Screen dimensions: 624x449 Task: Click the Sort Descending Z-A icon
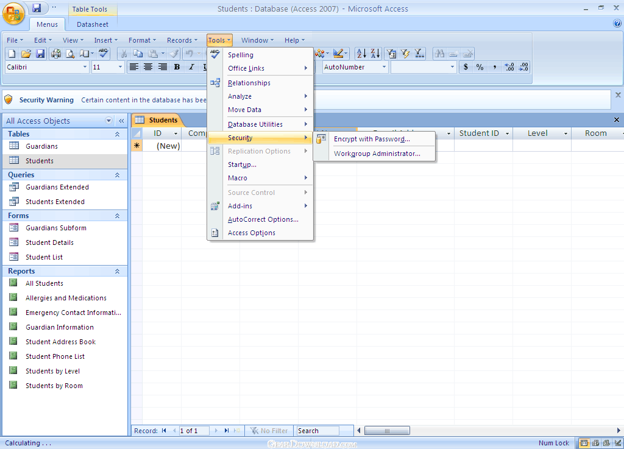(375, 54)
